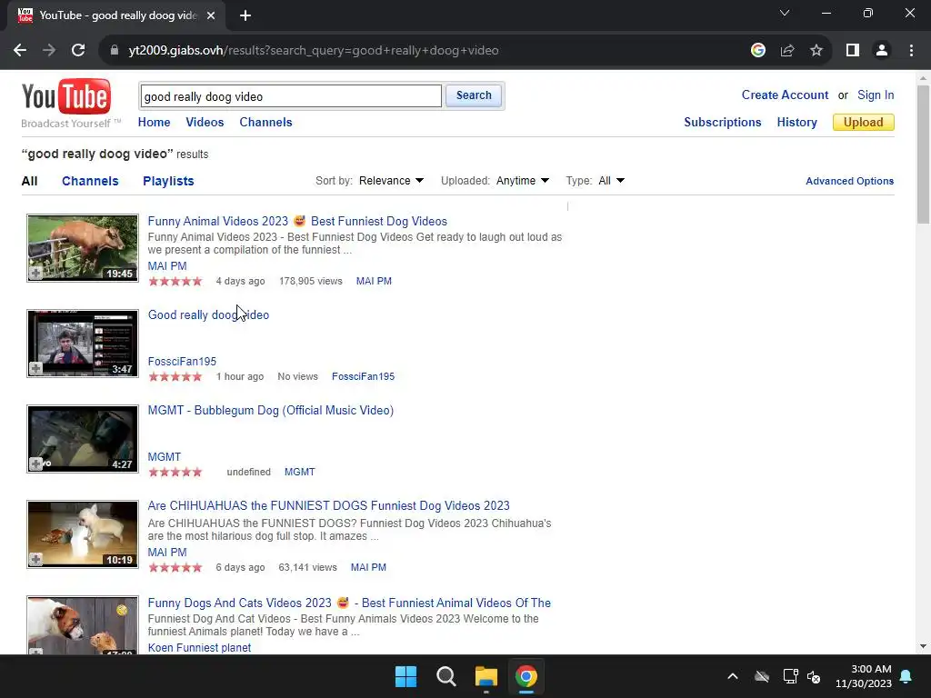Open Windows taskbar search

click(445, 676)
